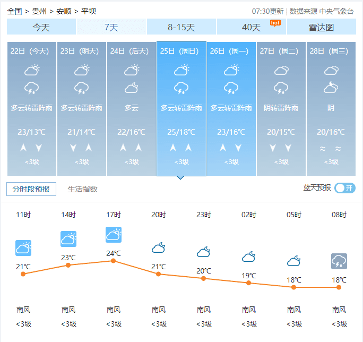
Task: Click the 17时 hourly cloudy weather icon
Action: tap(114, 235)
